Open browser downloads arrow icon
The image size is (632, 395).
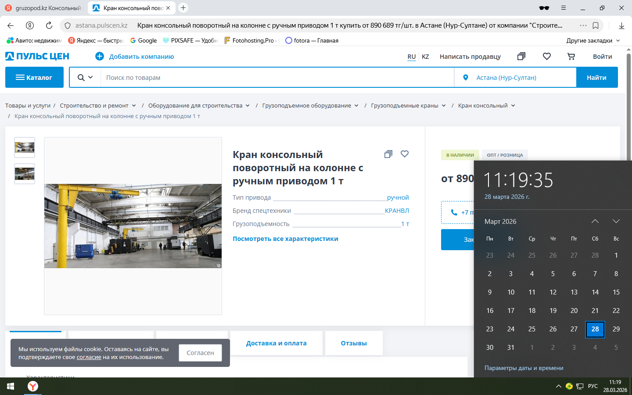coord(621,25)
